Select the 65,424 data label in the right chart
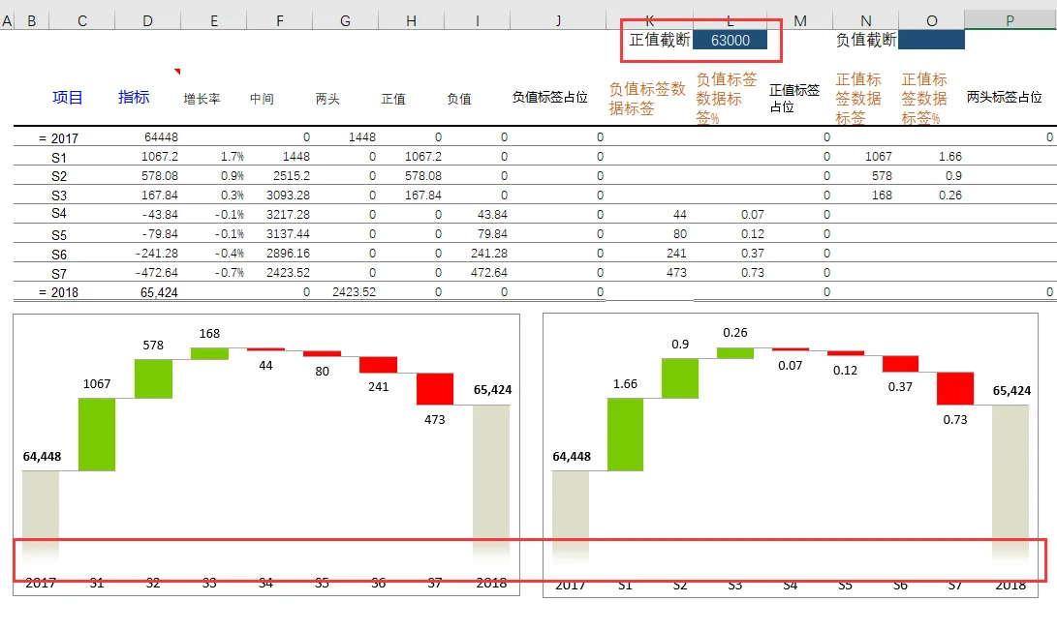 pos(1011,390)
